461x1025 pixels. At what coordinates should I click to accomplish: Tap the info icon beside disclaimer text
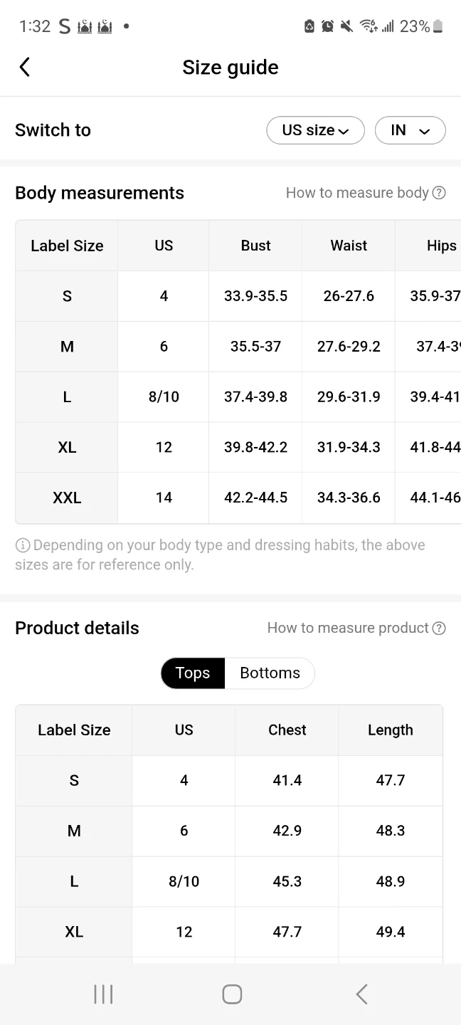point(22,545)
